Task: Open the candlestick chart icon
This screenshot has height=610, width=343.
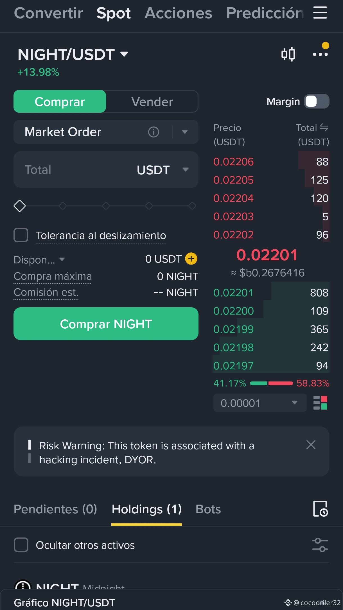Action: [x=288, y=54]
